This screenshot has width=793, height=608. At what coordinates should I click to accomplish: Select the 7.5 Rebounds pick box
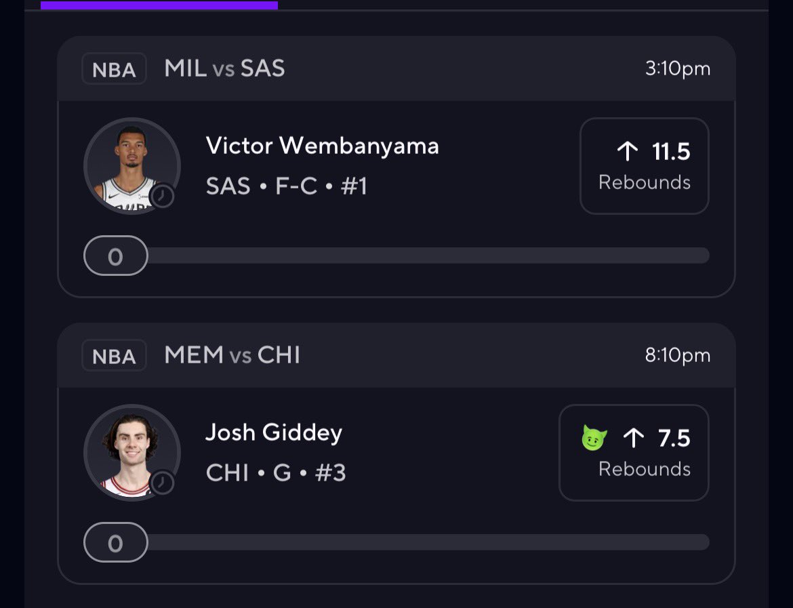point(634,453)
